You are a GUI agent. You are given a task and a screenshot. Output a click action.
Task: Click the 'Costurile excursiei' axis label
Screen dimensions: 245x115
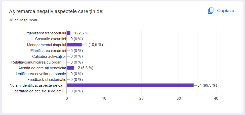click(51, 39)
